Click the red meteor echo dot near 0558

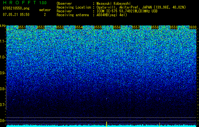(159, 99)
